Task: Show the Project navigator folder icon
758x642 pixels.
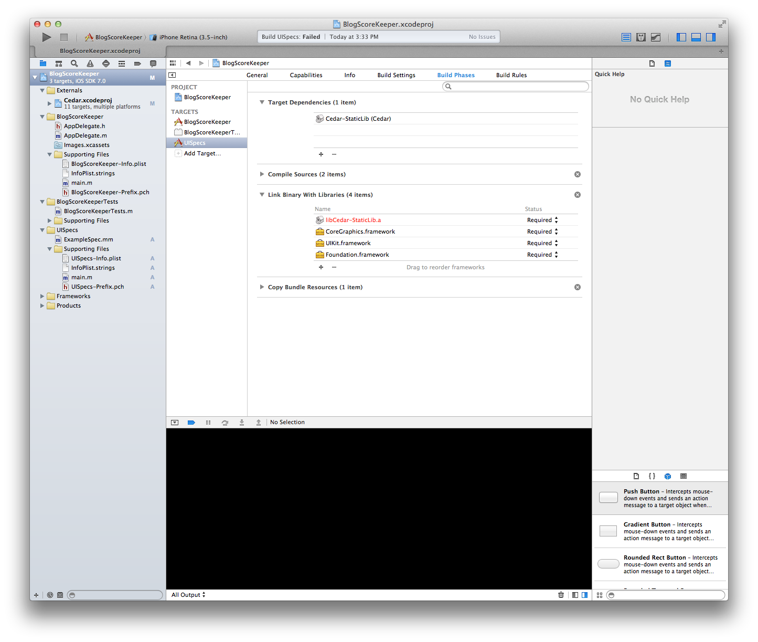Action: tap(43, 64)
